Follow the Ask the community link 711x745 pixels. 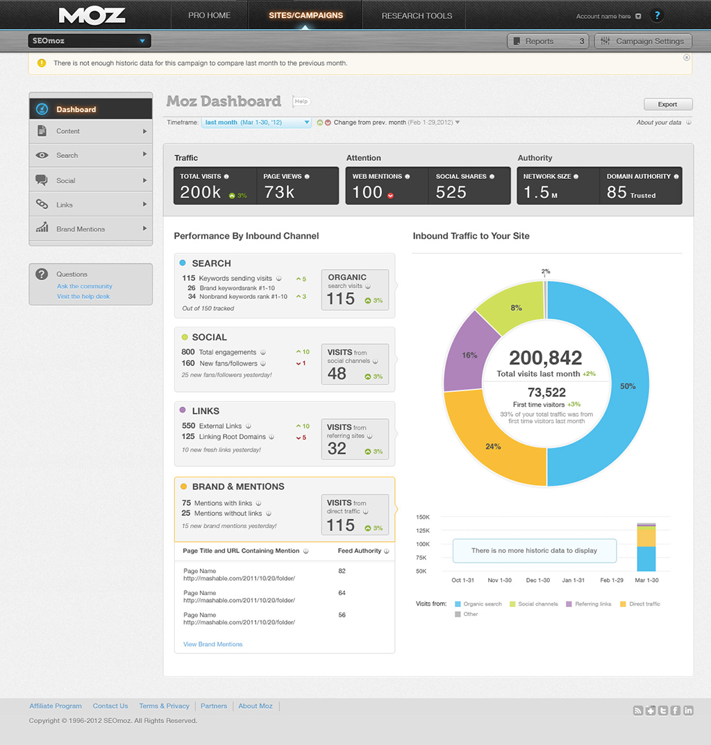pyautogui.click(x=85, y=286)
